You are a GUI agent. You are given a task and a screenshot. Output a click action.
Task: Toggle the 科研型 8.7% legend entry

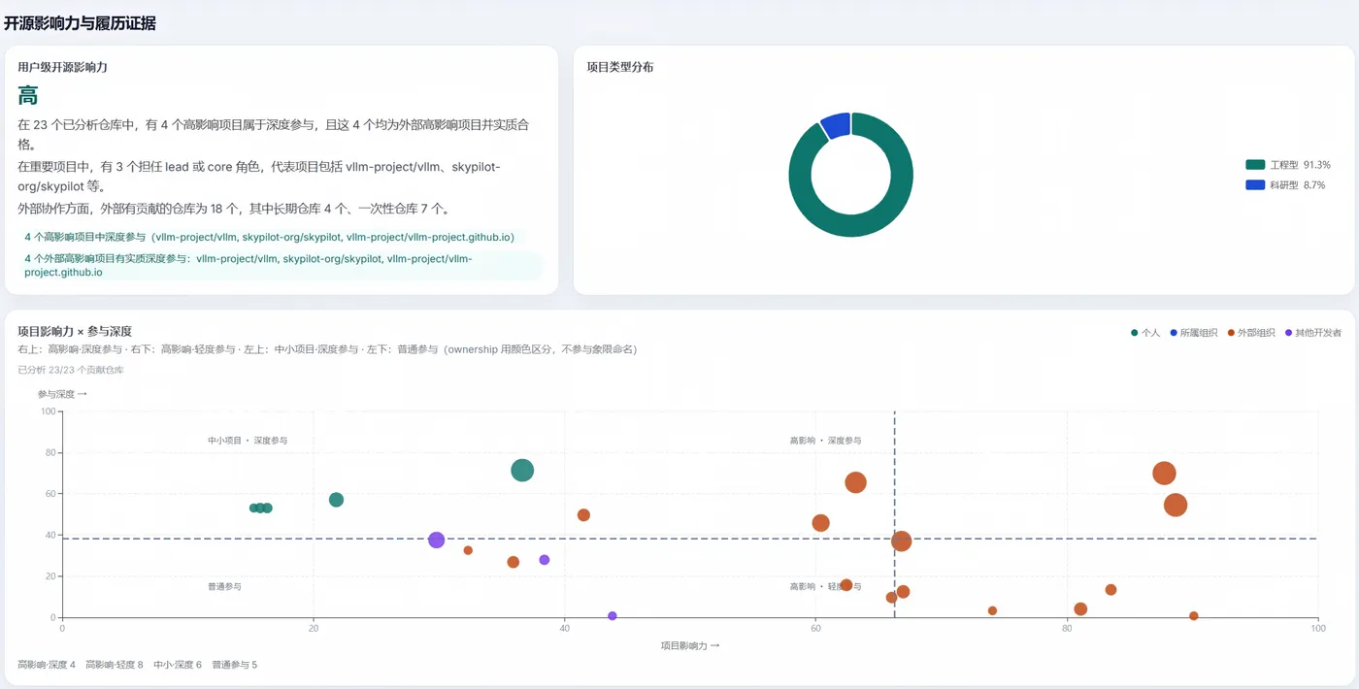pyautogui.click(x=1285, y=184)
